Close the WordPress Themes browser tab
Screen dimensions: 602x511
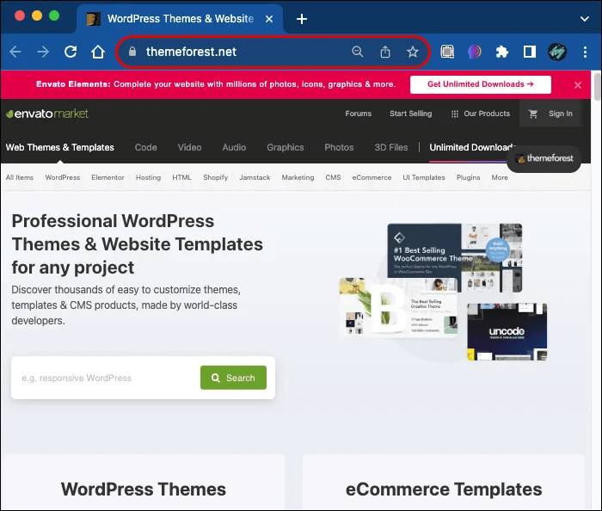click(269, 19)
